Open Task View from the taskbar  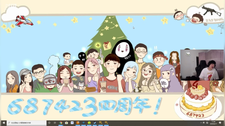pos(55,123)
